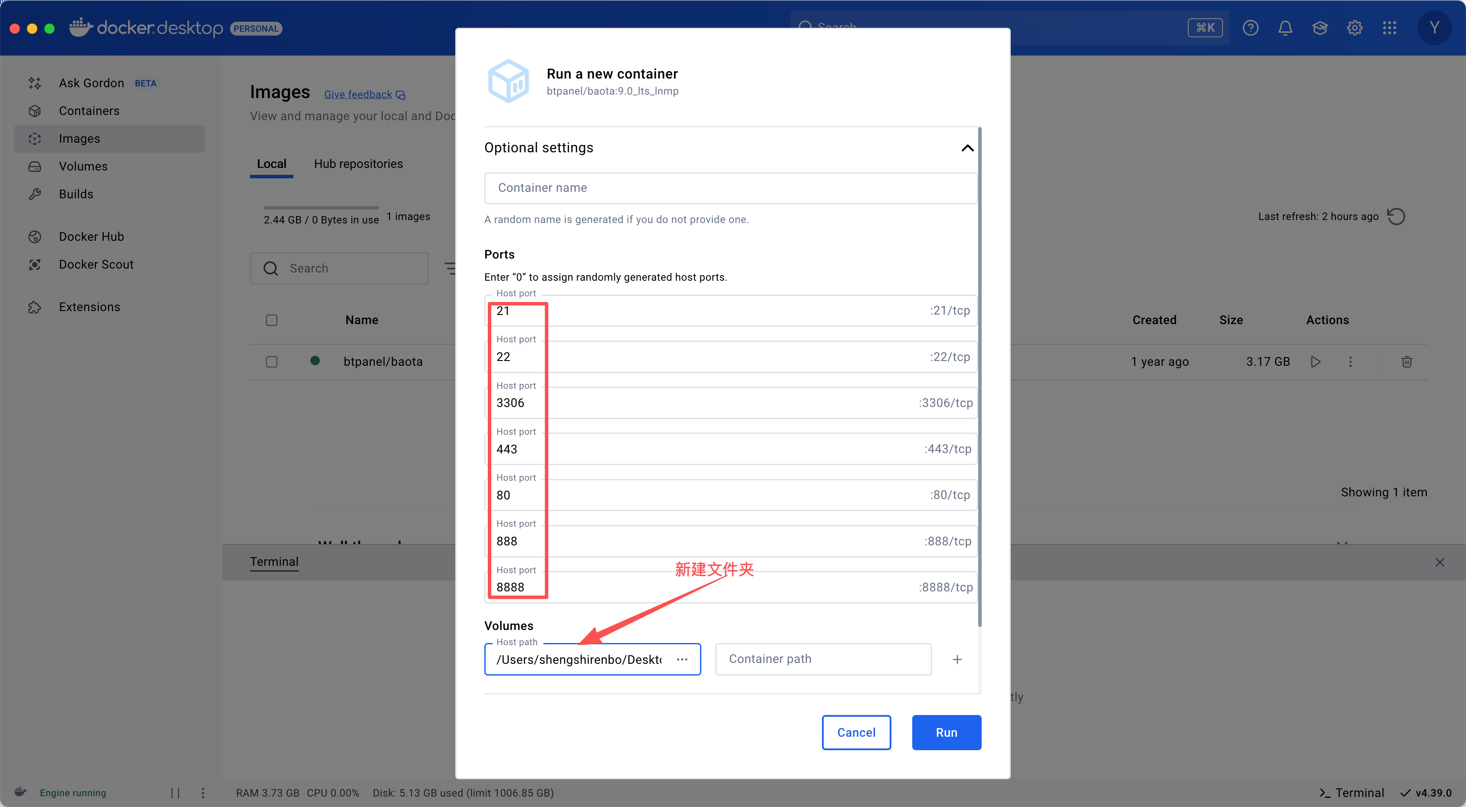Click the Container name input field
This screenshot has height=807, width=1466.
coord(730,188)
